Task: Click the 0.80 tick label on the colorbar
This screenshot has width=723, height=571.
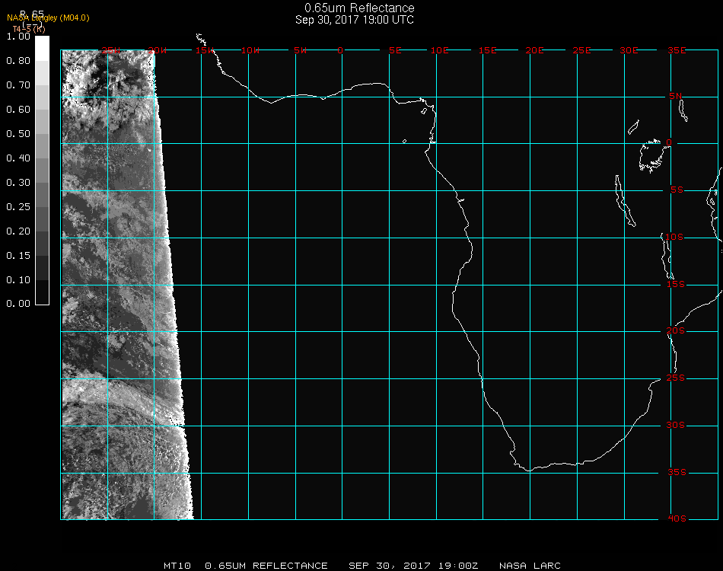Action: click(18, 61)
